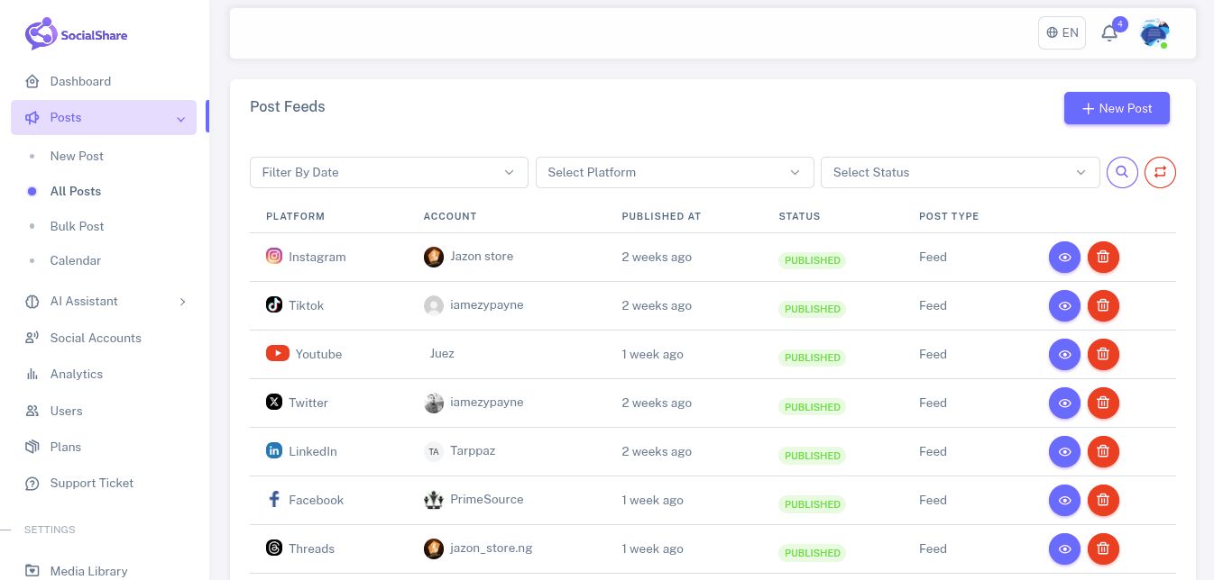Open the user profile avatar
This screenshot has height=580, width=1214.
[1154, 33]
